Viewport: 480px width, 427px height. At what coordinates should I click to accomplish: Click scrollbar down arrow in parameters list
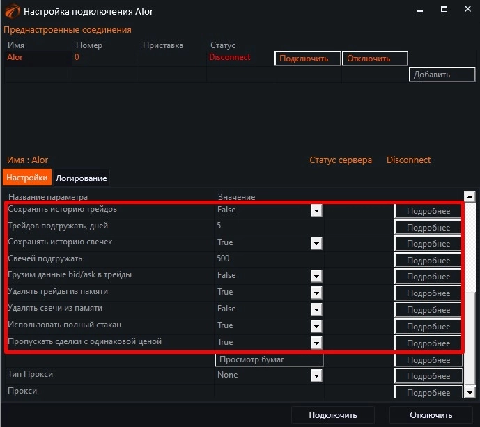click(470, 392)
